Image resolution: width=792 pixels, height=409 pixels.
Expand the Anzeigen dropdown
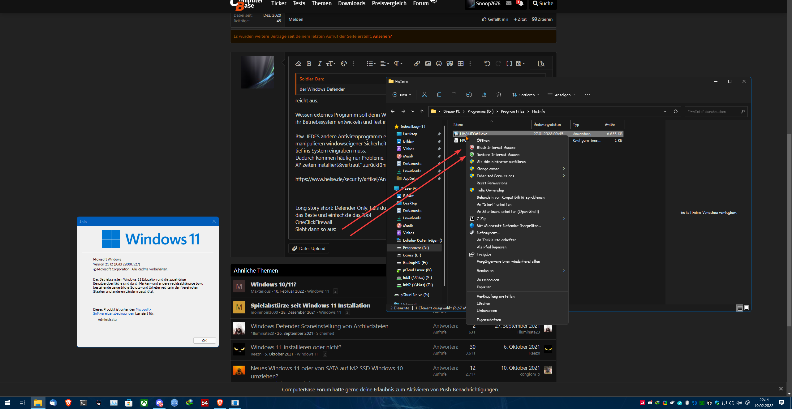561,95
